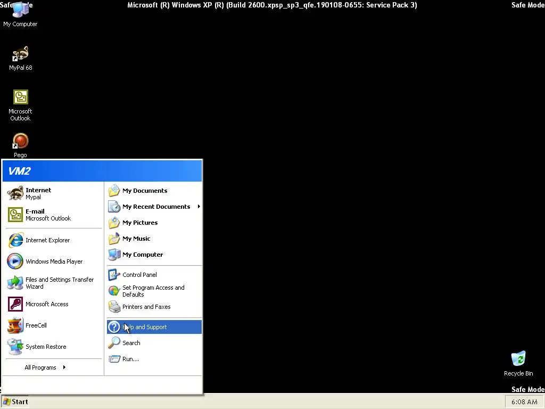Launch Internet Explorer text label

(47, 240)
